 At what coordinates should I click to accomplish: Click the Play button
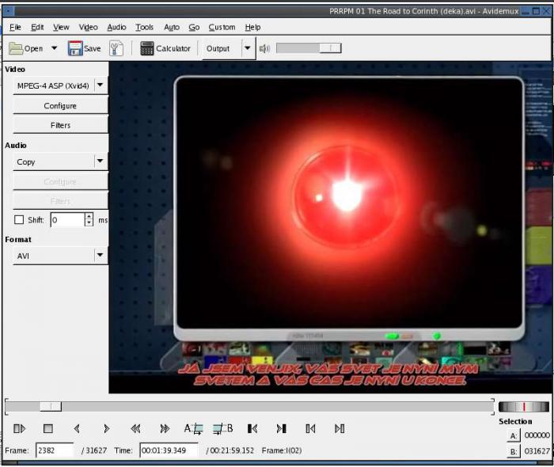[19, 429]
